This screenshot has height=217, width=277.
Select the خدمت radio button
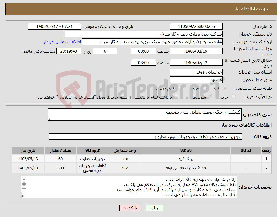(205, 88)
